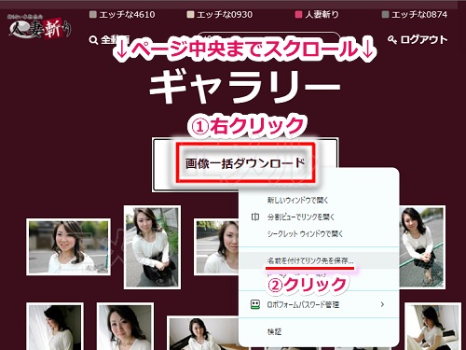
Task: Click the RoboForm green robot icon
Action: pos(255,304)
